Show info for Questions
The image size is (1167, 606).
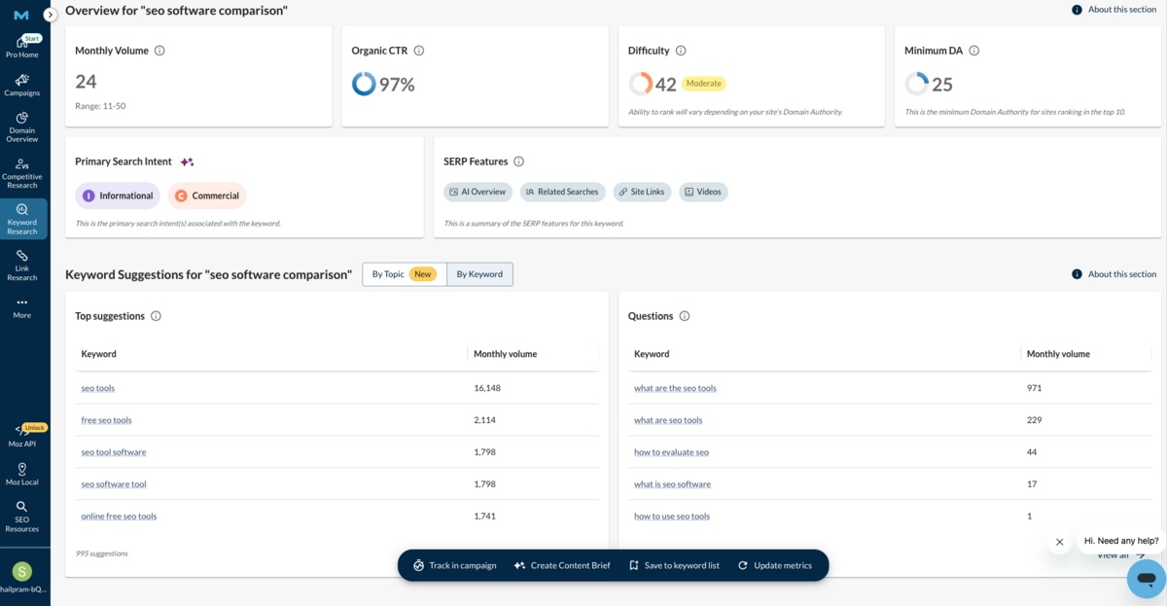point(685,316)
